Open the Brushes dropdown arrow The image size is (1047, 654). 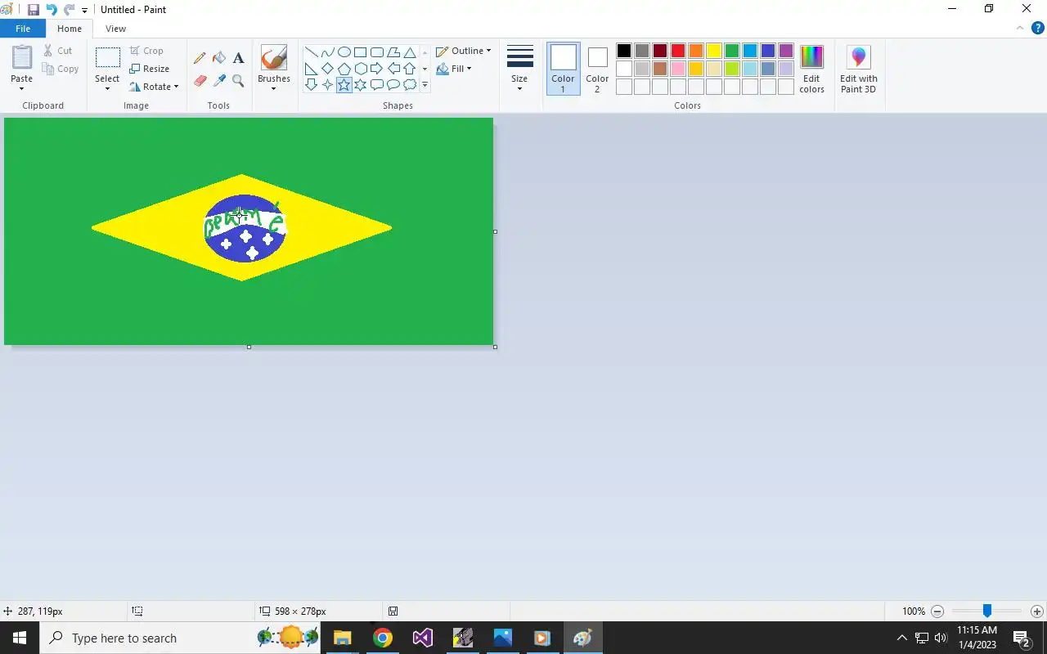tap(273, 88)
